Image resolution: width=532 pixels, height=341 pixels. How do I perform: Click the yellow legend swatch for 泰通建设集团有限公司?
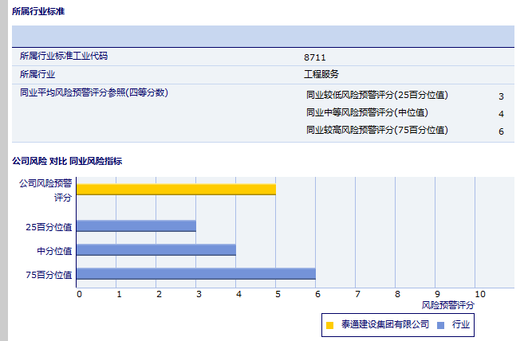coord(329,324)
